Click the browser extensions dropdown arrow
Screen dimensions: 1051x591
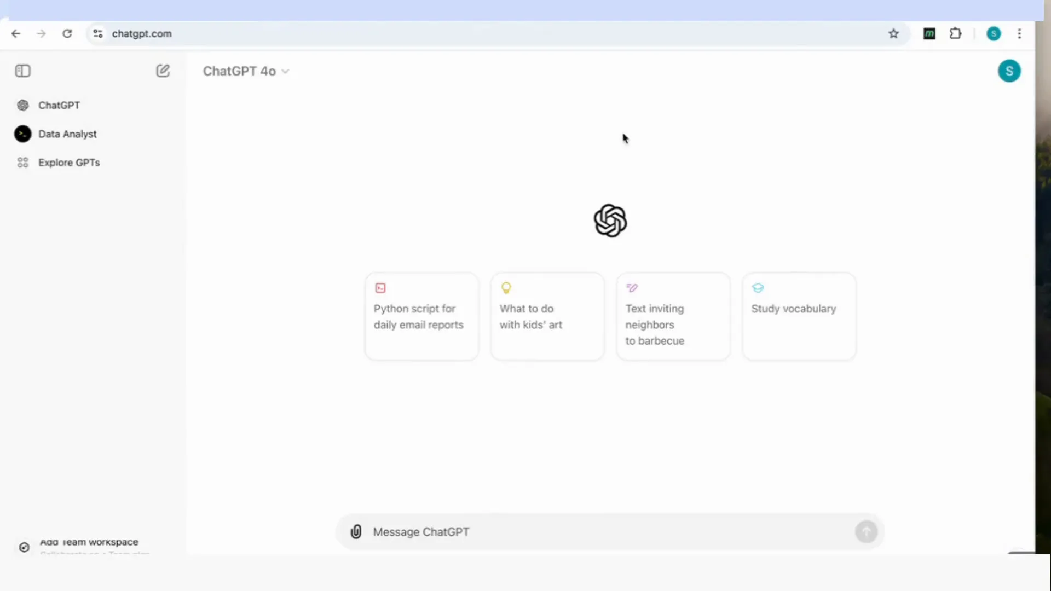tap(955, 34)
